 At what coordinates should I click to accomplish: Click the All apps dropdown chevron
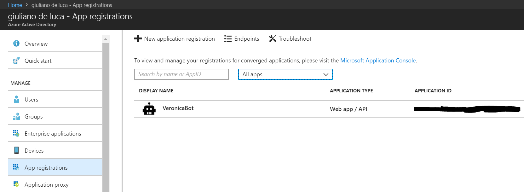click(326, 74)
